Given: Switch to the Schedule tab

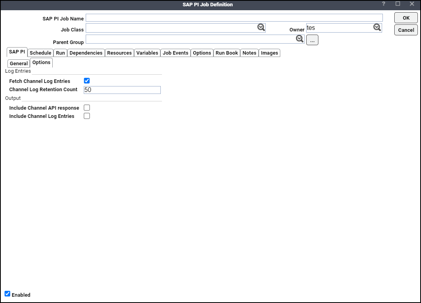Looking at the screenshot, I should pyautogui.click(x=40, y=53).
